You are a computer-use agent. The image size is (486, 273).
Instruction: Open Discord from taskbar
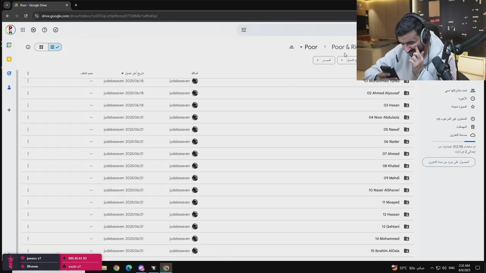pos(141,268)
